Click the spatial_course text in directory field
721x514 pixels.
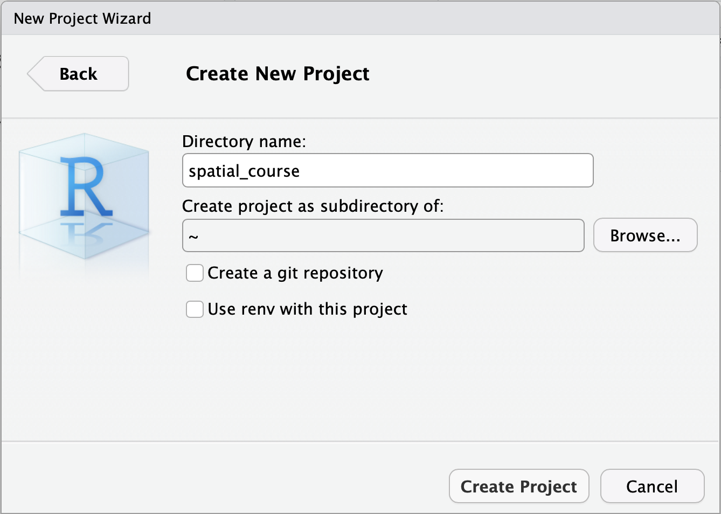pyautogui.click(x=244, y=171)
